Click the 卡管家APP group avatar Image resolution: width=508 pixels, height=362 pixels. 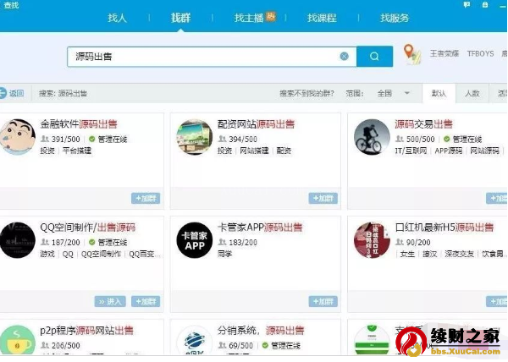point(194,240)
